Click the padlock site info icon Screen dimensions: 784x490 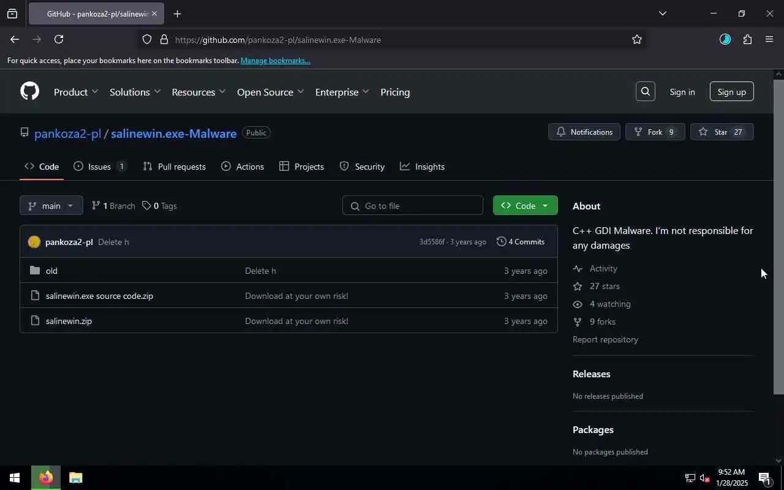[x=164, y=40]
